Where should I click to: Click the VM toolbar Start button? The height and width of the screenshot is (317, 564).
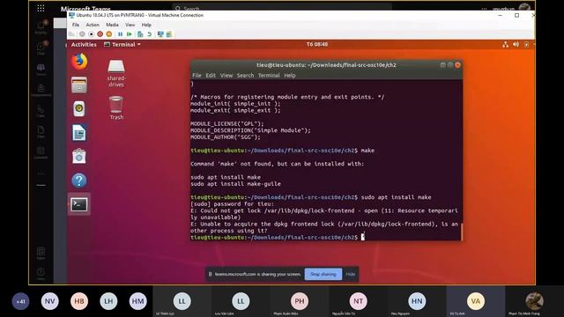click(x=82, y=34)
